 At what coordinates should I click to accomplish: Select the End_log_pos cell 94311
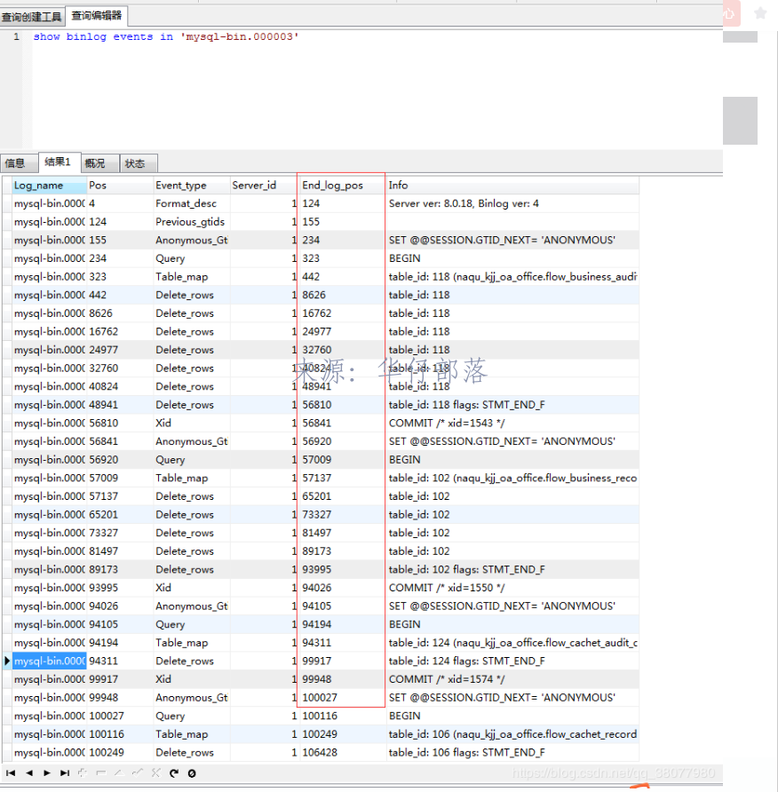click(343, 643)
